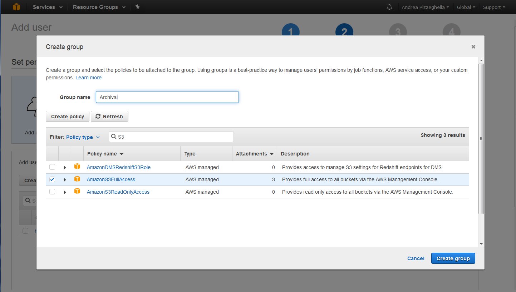The height and width of the screenshot is (292, 516).
Task: Click orange policy icon for AmazonS3ReadOnlyAccess
Action: 77,191
